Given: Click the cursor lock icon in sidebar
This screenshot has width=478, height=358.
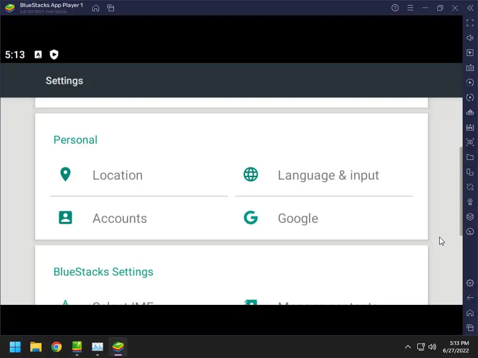Looking at the screenshot, I should (x=470, y=53).
